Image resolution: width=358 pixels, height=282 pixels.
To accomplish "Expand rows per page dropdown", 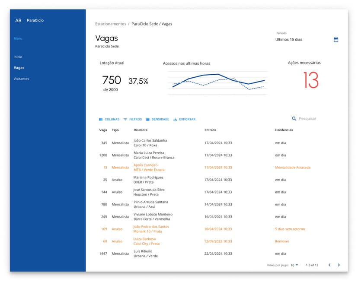I will (294, 265).
